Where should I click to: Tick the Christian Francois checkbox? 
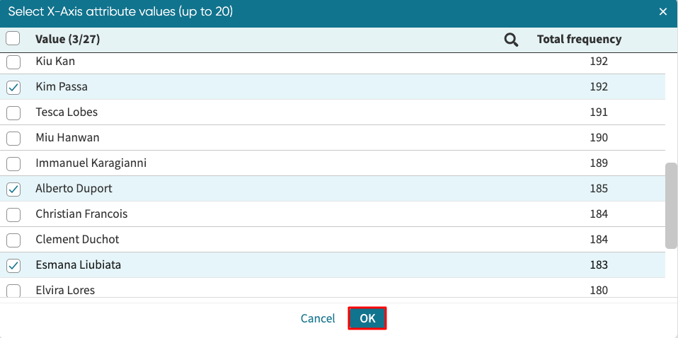click(13, 214)
